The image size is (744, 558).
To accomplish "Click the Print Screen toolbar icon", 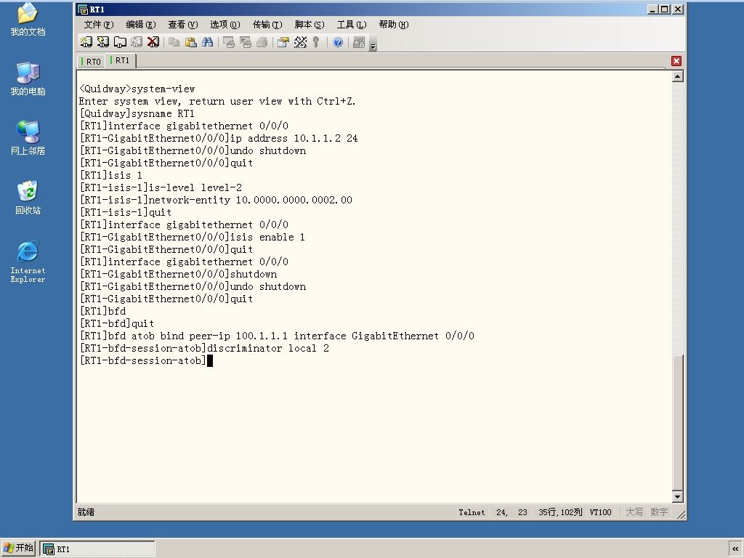I will point(229,42).
